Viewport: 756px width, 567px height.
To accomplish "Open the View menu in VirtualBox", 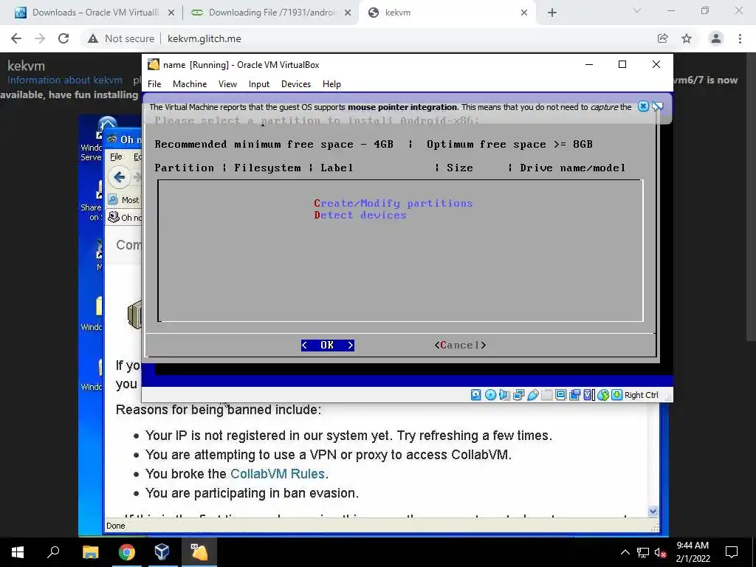I will pos(227,84).
